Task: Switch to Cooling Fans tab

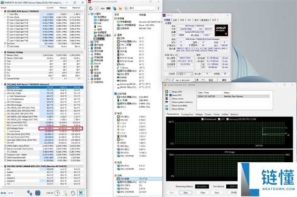Action: (187, 114)
